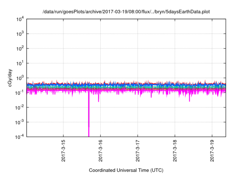Click the 2017-3-16 date tick label

tap(100, 151)
